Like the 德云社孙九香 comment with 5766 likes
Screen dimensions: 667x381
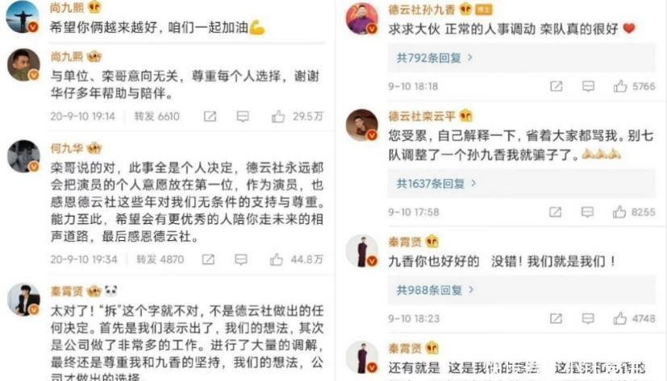pos(620,86)
